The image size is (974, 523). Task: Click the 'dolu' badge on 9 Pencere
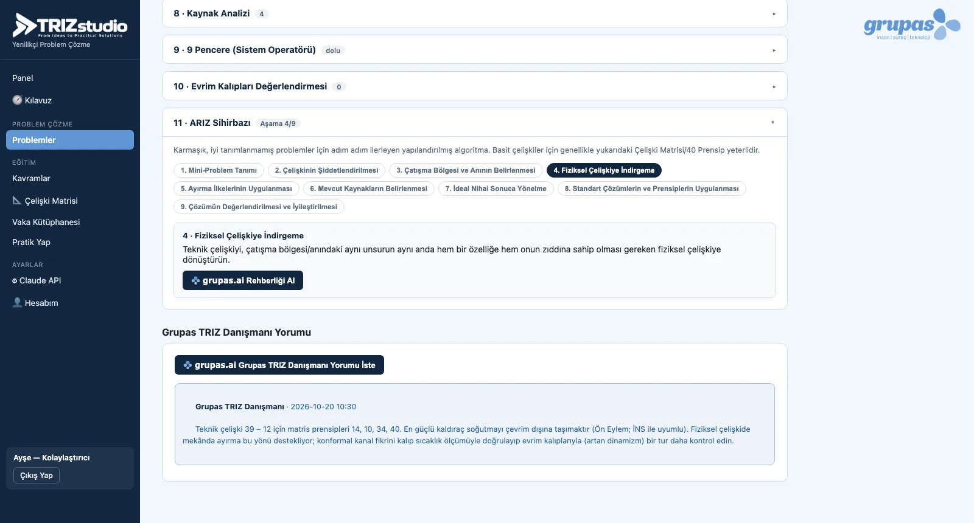tap(333, 50)
